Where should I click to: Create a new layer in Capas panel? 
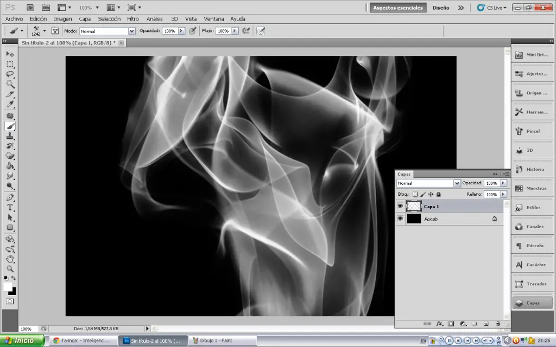(x=486, y=324)
